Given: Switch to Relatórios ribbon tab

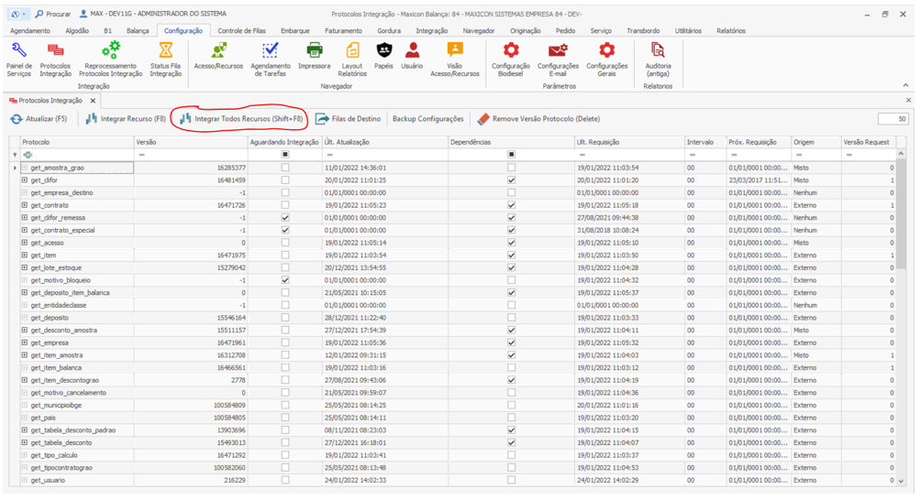Looking at the screenshot, I should click(730, 30).
